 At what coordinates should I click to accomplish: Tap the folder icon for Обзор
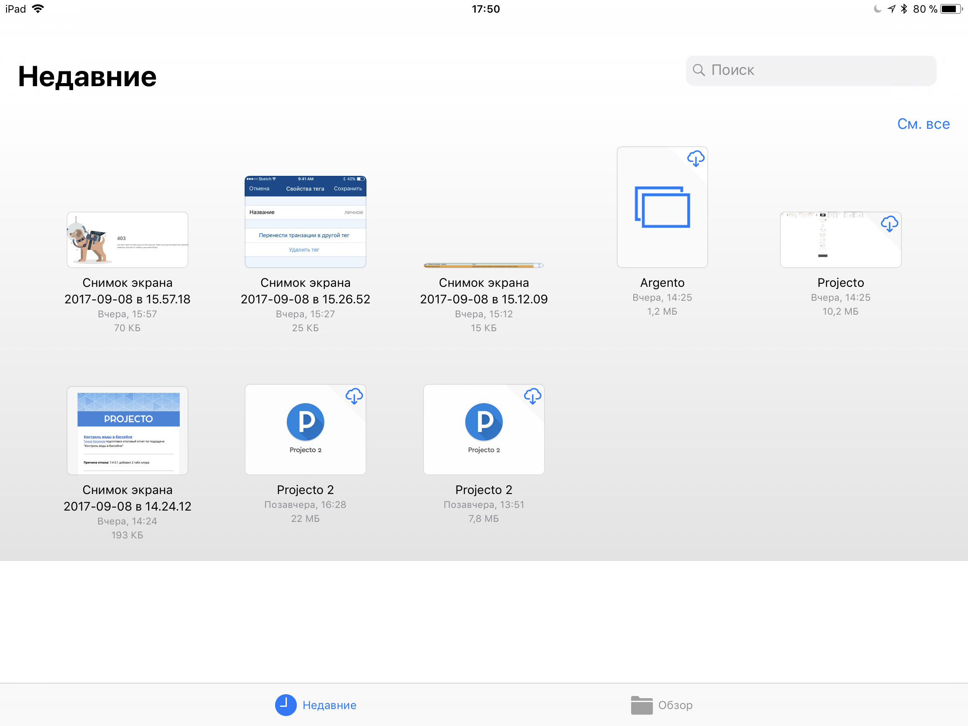coord(641,705)
